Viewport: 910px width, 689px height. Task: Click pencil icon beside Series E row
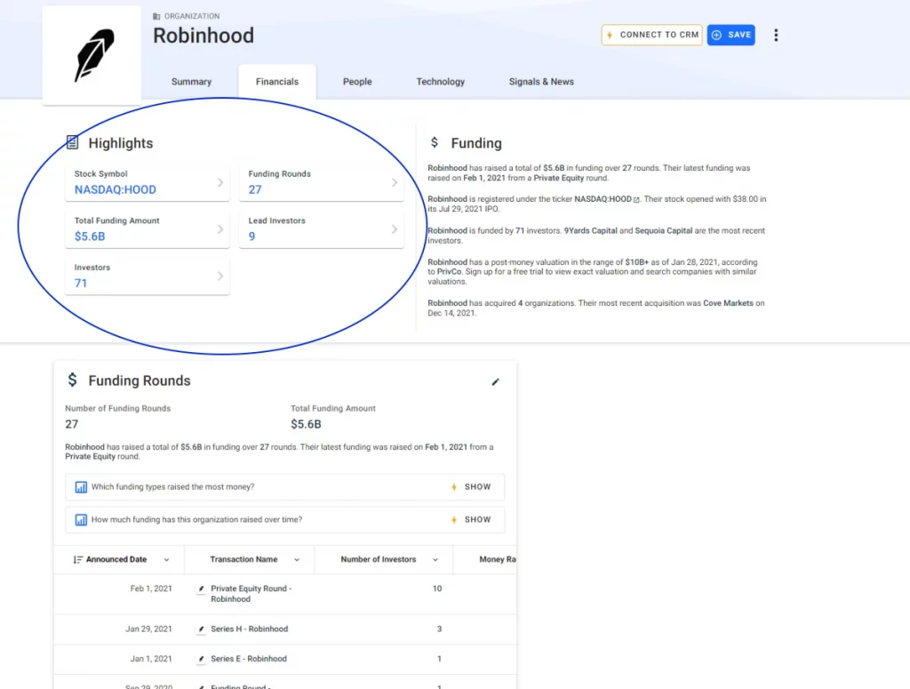pos(201,659)
